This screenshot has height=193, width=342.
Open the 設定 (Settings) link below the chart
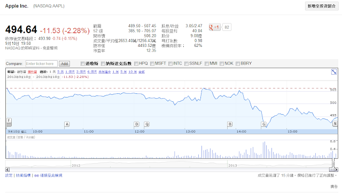coord(9,175)
